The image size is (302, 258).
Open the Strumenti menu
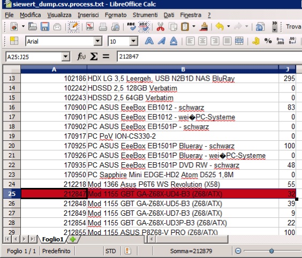[x=145, y=15]
